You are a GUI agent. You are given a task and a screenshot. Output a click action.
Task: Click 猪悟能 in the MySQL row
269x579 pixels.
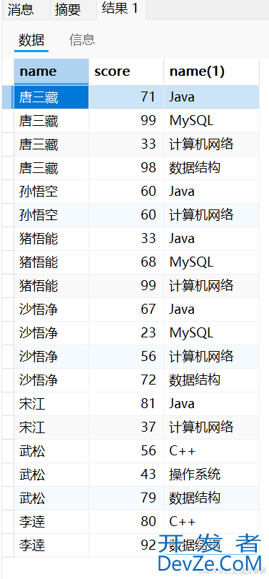tap(51, 262)
